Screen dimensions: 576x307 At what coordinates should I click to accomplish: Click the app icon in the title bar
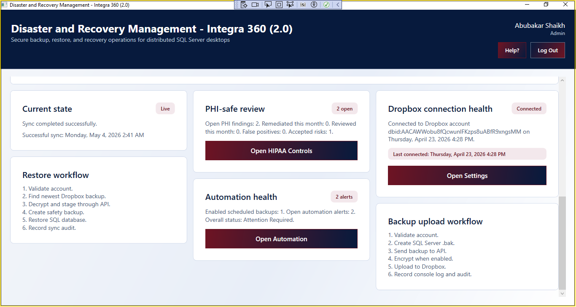pos(5,5)
